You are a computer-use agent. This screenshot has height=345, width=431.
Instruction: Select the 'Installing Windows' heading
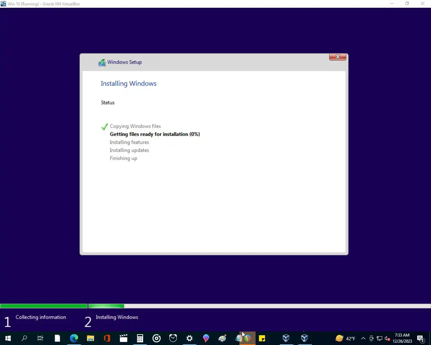point(129,84)
